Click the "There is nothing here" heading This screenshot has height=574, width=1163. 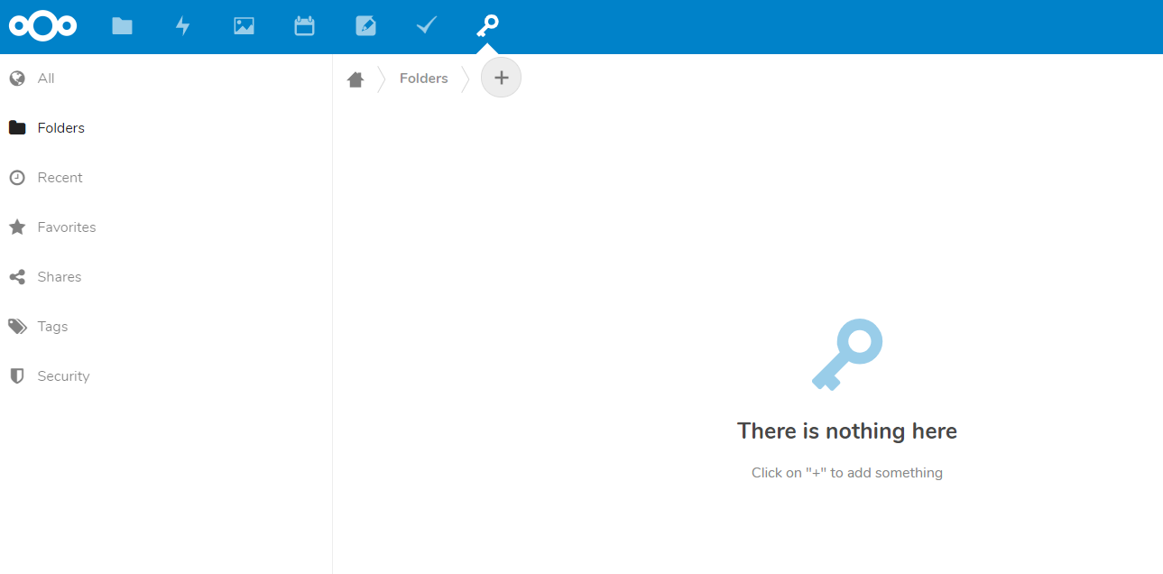point(847,431)
